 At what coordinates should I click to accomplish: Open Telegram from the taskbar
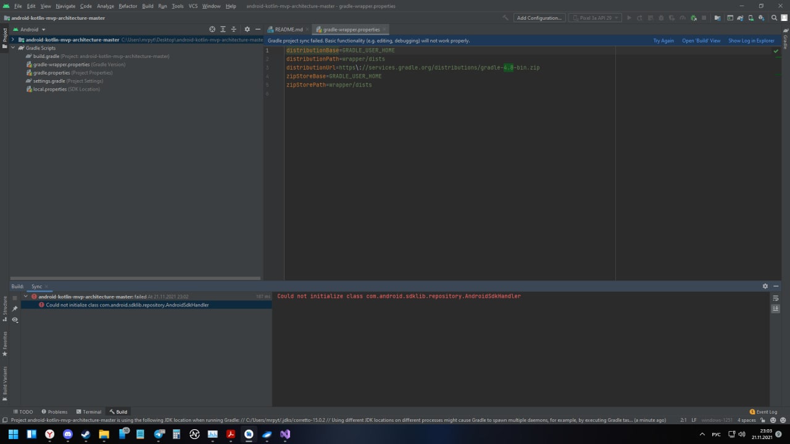(x=159, y=434)
